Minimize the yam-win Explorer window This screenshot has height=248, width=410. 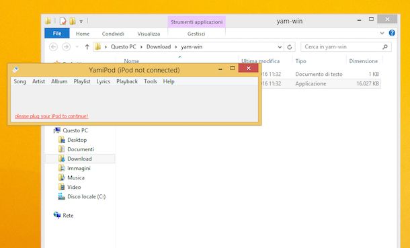[360, 20]
